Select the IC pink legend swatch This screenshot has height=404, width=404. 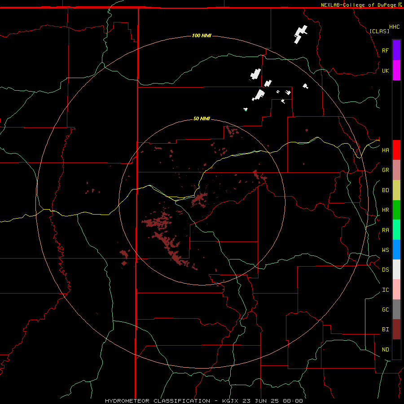point(396,290)
